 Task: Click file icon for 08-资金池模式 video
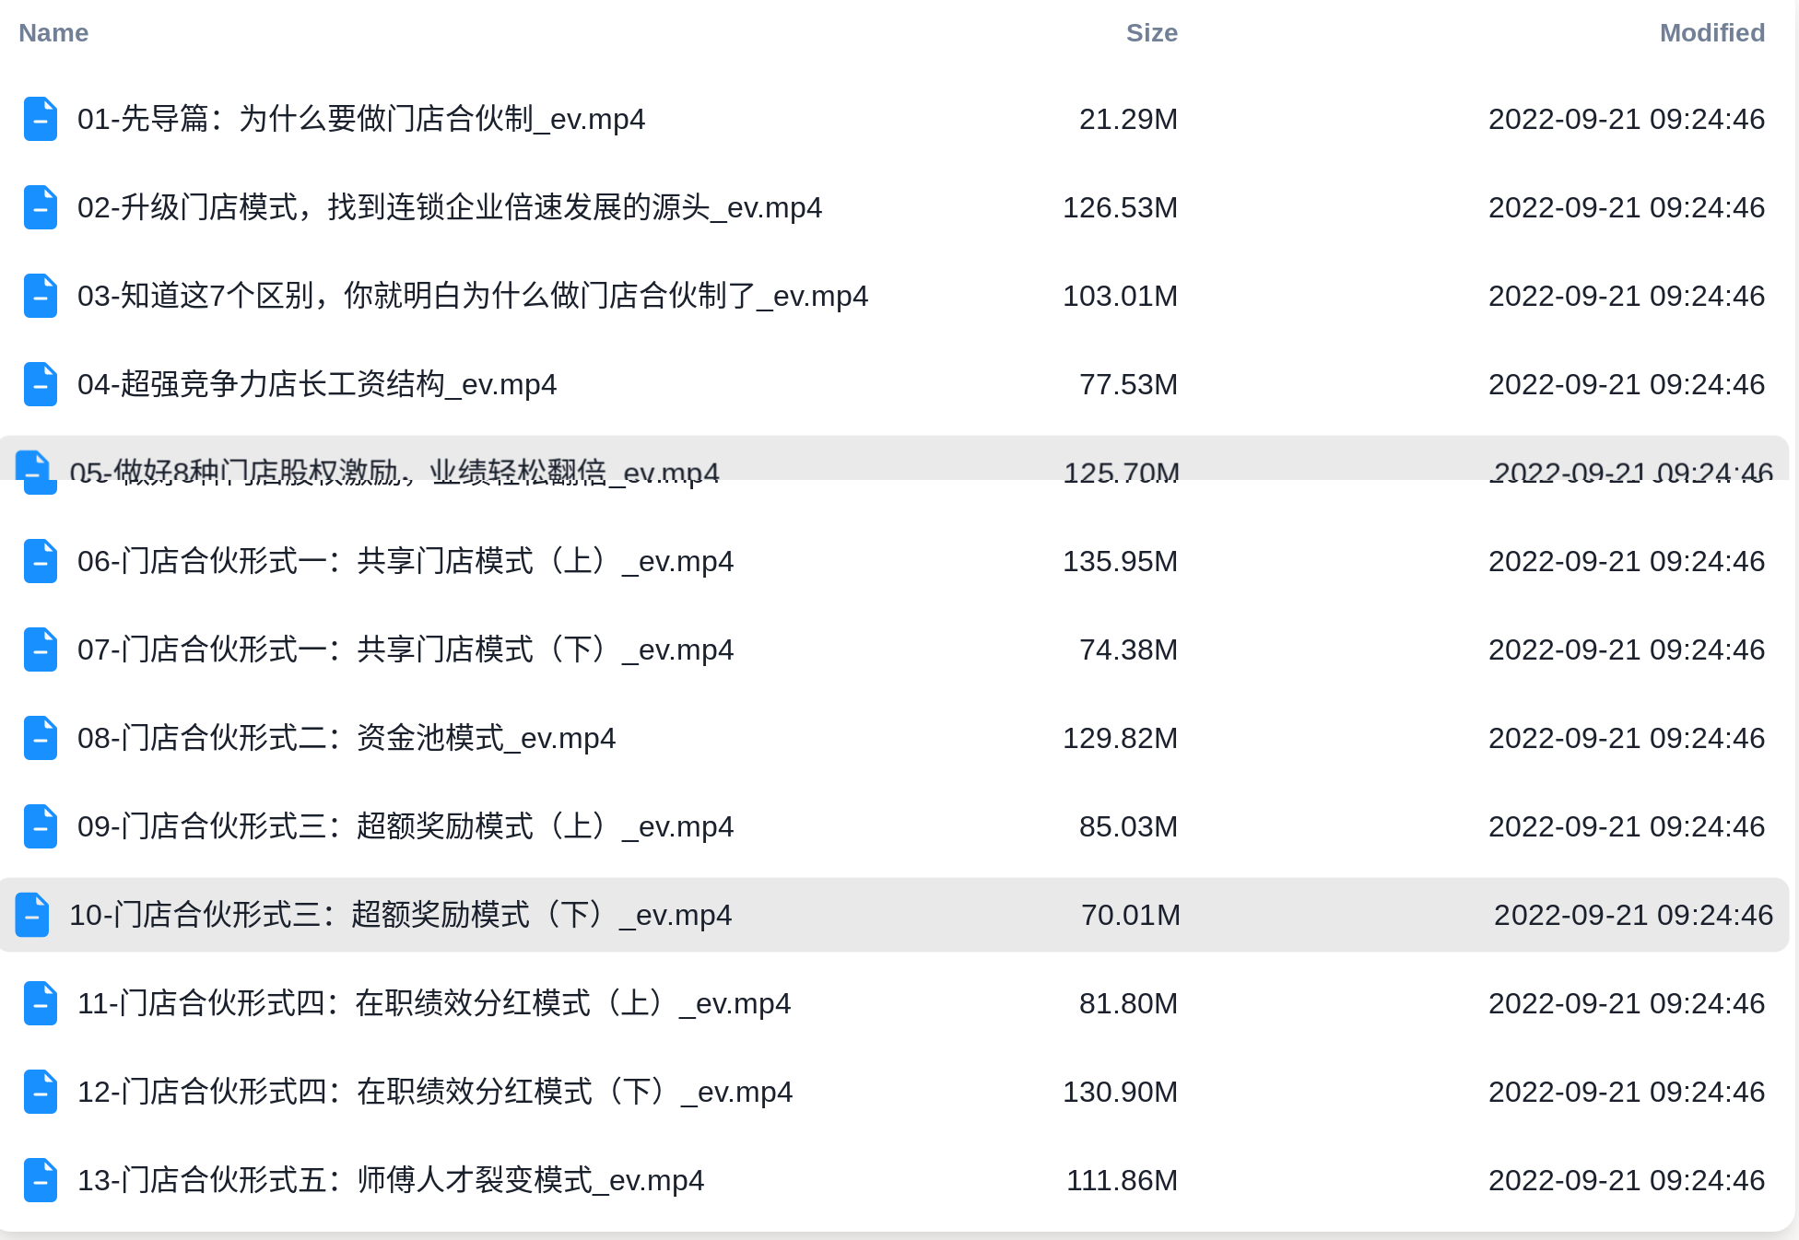pyautogui.click(x=41, y=738)
